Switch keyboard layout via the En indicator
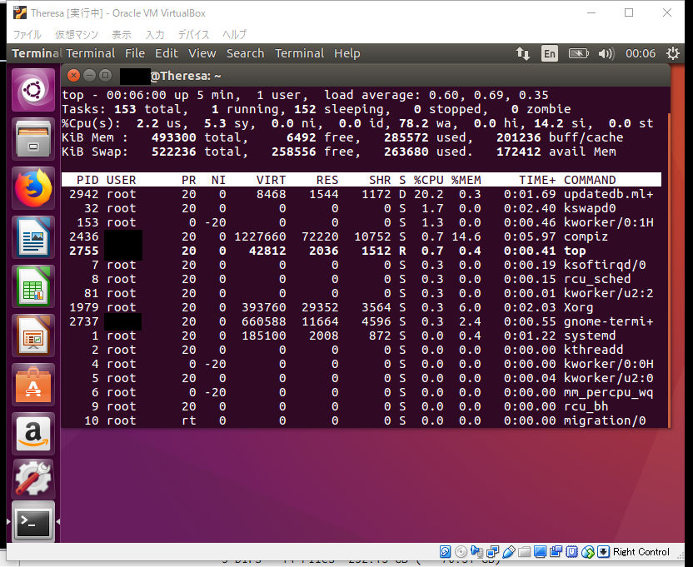Viewport: 693px width, 567px height. [x=550, y=52]
